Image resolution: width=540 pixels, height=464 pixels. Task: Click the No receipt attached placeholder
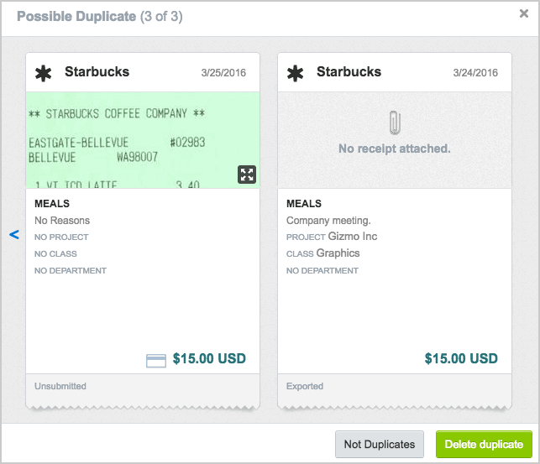395,149
